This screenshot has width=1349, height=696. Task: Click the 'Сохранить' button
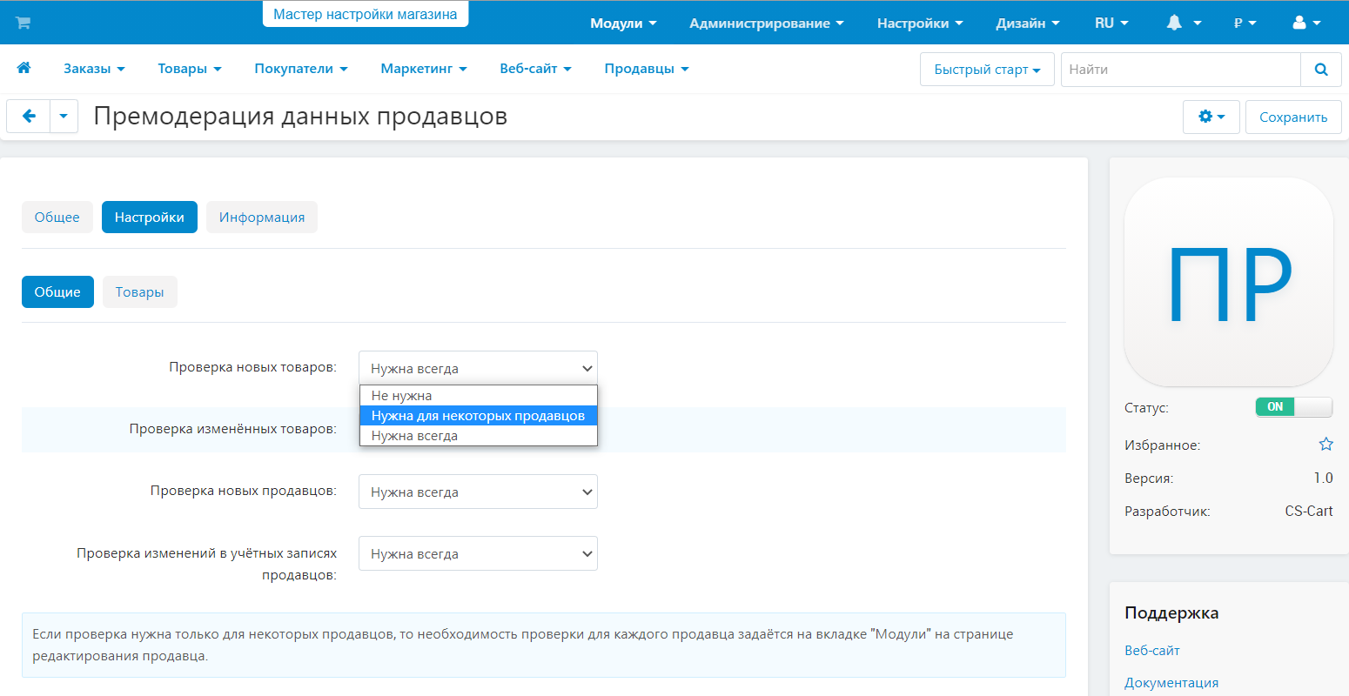coord(1292,117)
